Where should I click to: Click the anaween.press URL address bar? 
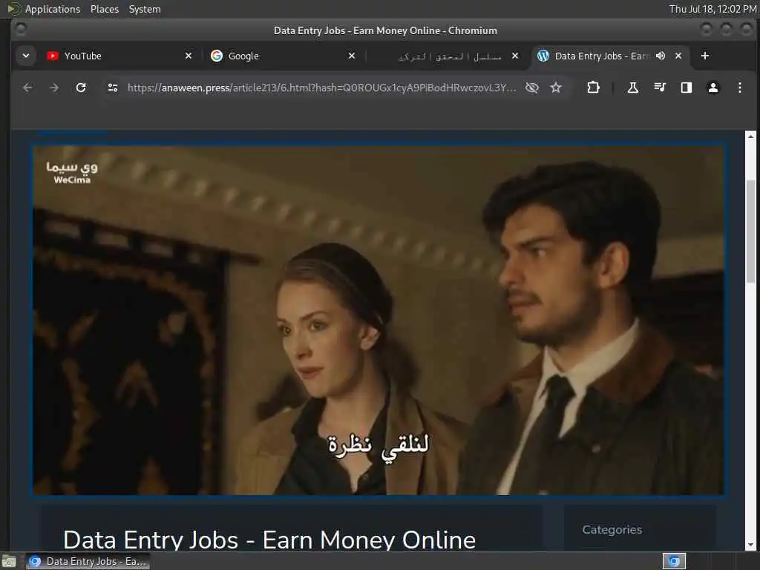[321, 88]
